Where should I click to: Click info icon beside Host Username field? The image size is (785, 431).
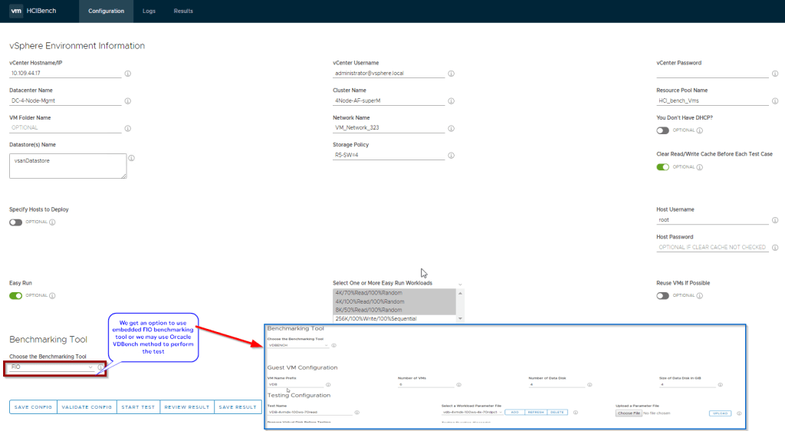(x=775, y=221)
